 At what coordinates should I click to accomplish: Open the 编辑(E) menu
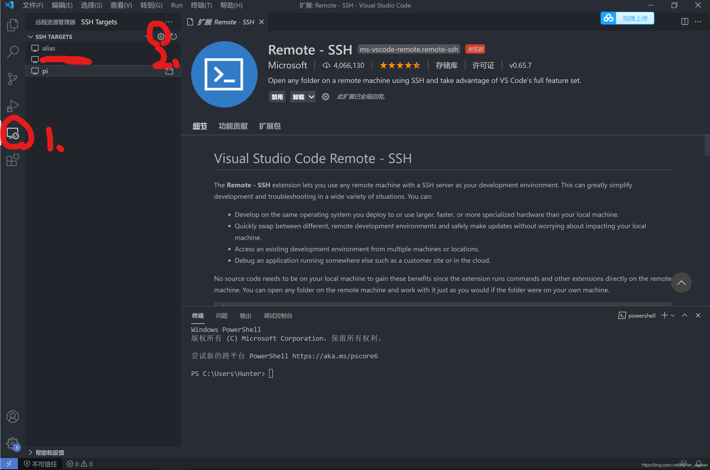(x=62, y=5)
